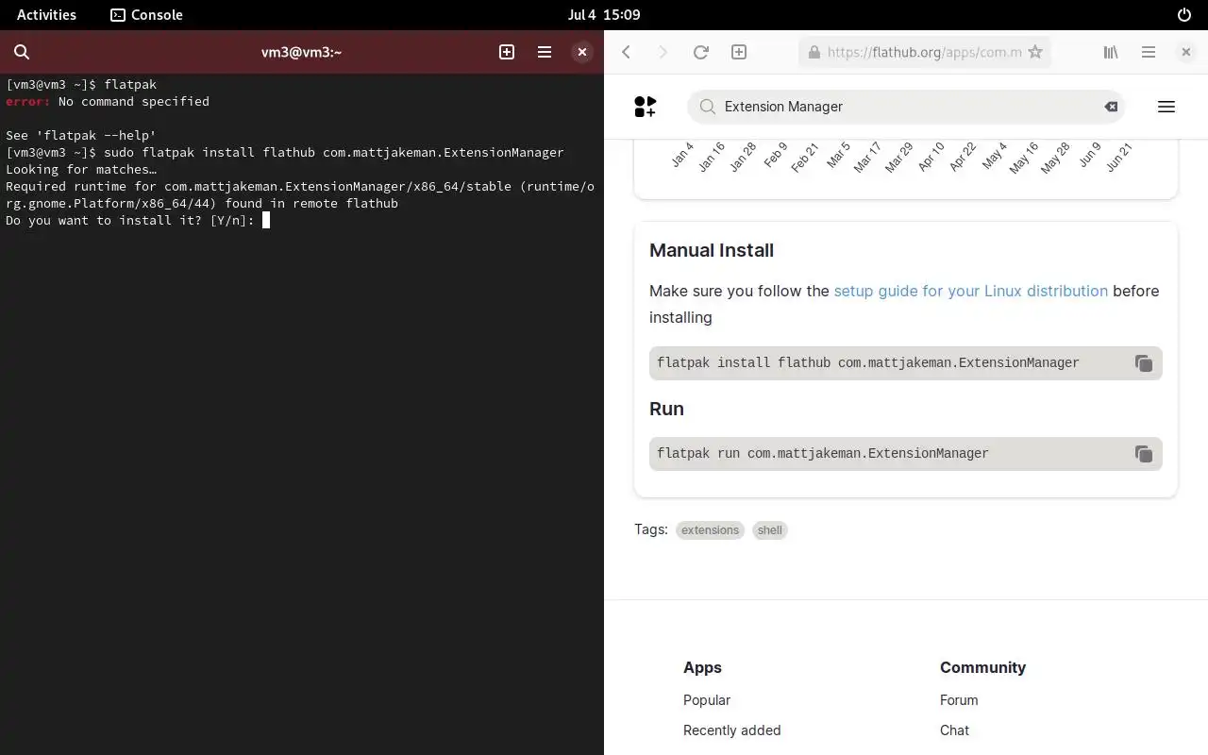
Task: Open a new browser tab
Action: pyautogui.click(x=739, y=52)
